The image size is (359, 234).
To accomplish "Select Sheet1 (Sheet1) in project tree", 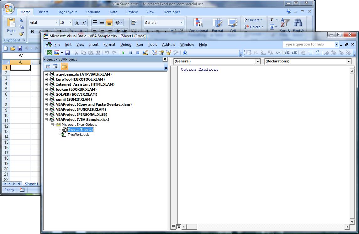I will (80, 130).
